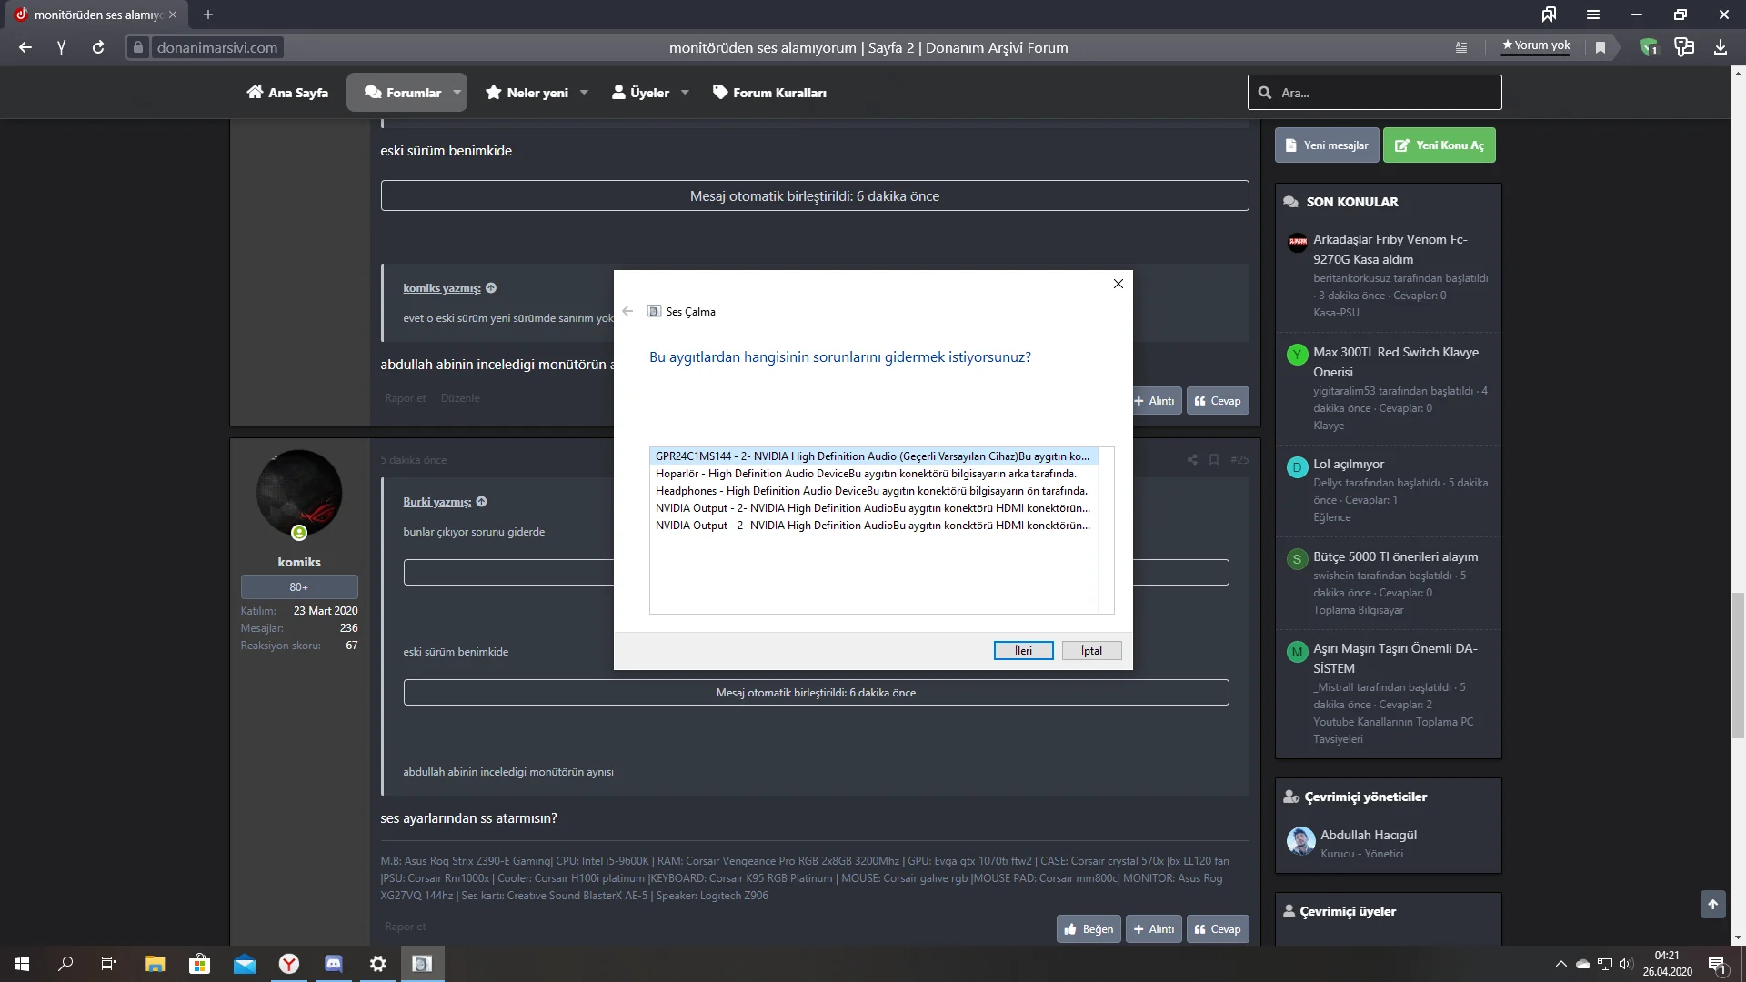This screenshot has height=982, width=1746.
Task: Click back arrow in Ses Çalma dialog
Action: tap(627, 311)
